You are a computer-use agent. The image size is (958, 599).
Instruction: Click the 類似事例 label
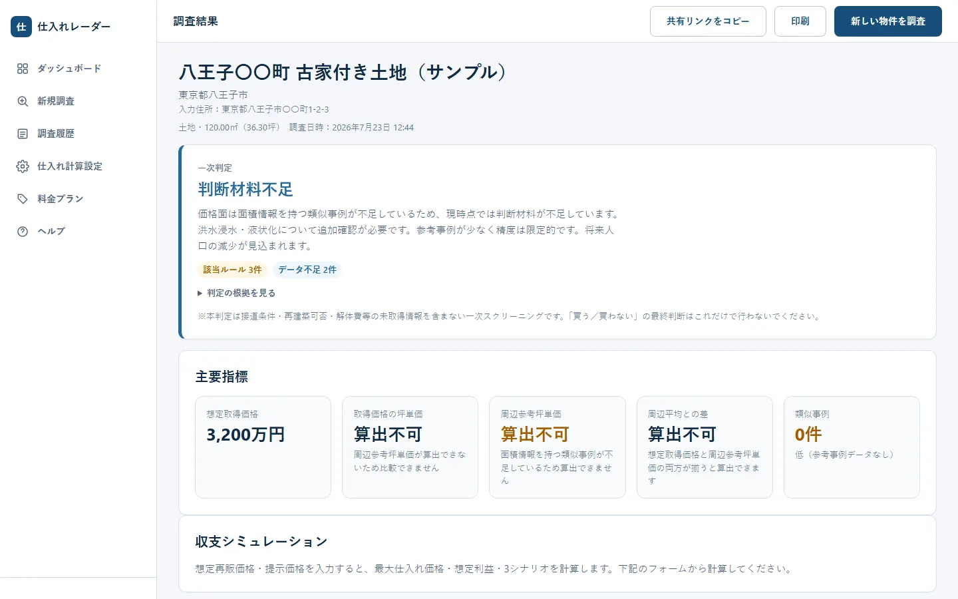point(812,414)
